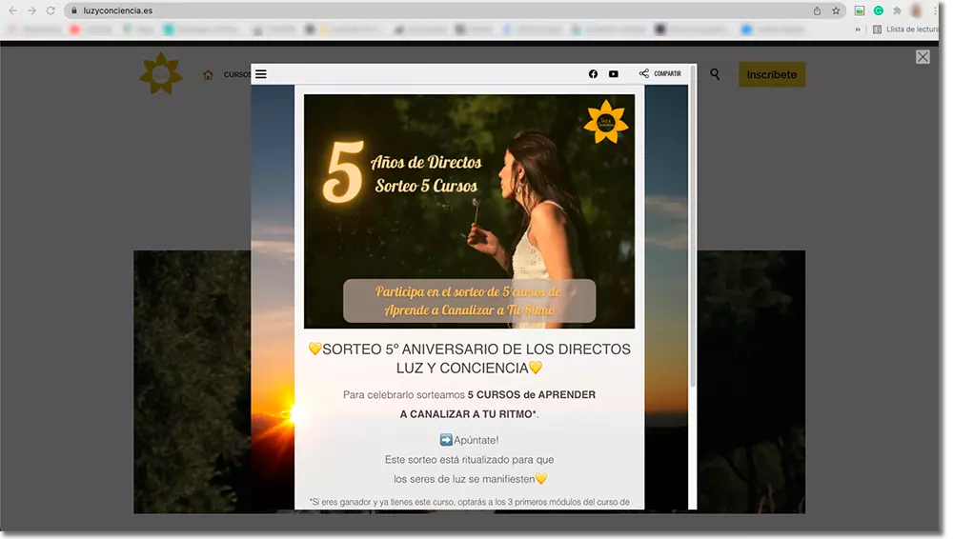Click the '5 CURSOS de APRENDER' text
The height and width of the screenshot is (539, 953).
click(532, 394)
